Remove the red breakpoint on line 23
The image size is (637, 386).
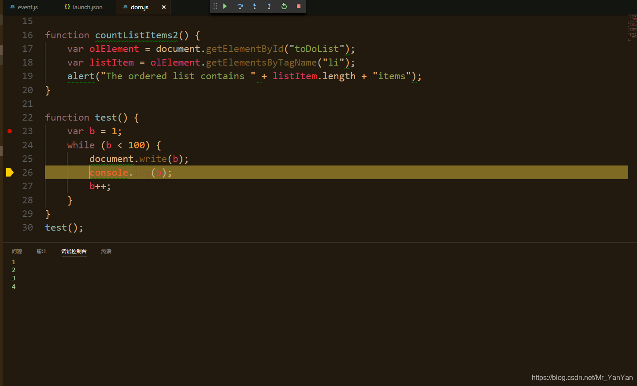10,131
